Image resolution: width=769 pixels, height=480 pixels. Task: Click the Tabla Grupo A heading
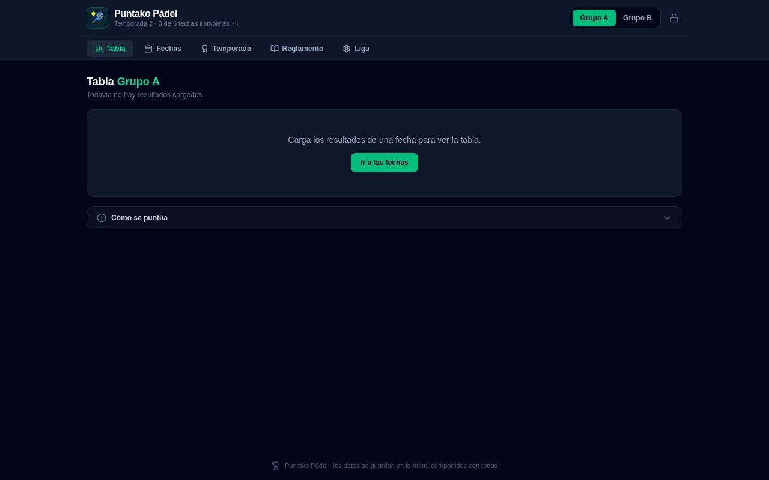123,82
